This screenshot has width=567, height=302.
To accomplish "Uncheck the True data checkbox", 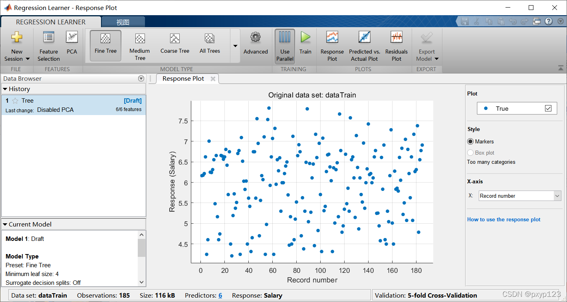I will (x=548, y=108).
